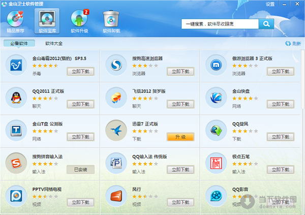Click the 风行 title text
This screenshot has width=305, height=215.
[x=137, y=189]
